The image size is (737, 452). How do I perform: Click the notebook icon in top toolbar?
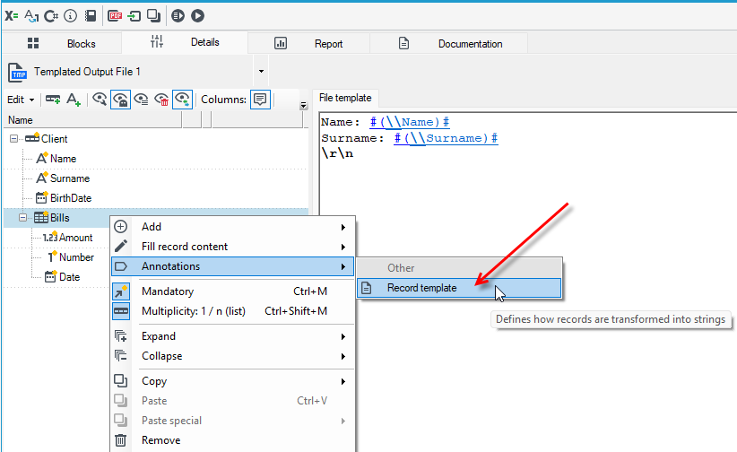pos(91,16)
